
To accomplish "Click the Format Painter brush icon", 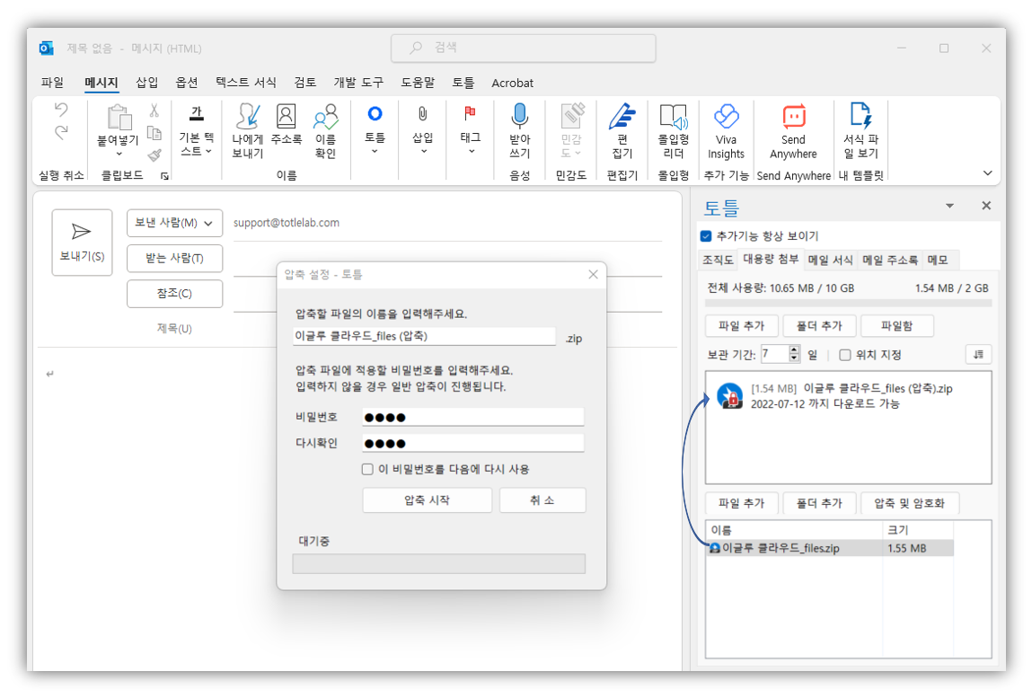I will [x=154, y=155].
